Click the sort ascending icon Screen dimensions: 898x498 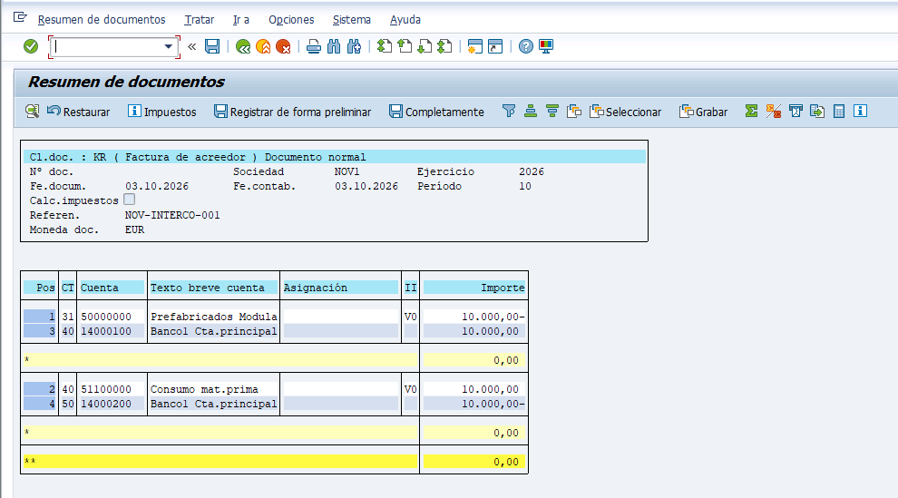point(531,111)
